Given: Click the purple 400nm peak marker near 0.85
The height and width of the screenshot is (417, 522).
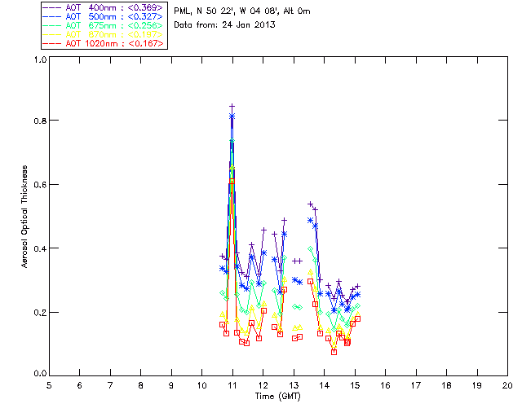Looking at the screenshot, I should click(232, 107).
